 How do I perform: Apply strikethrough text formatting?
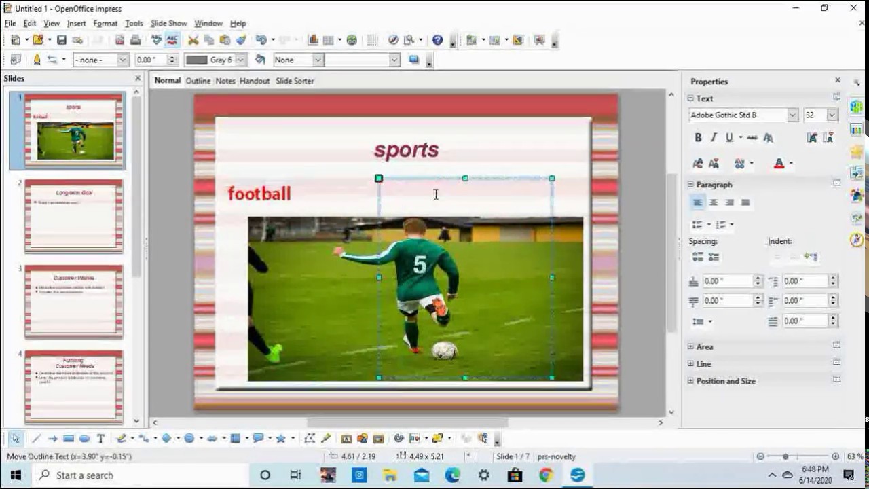pyautogui.click(x=752, y=138)
